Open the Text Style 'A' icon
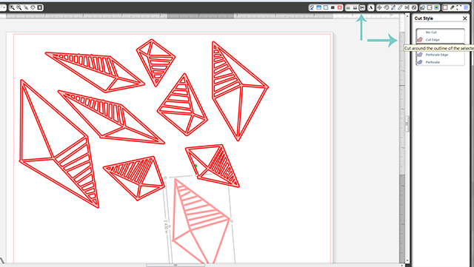Viewport: 474px width, 267px height. tap(370, 7)
